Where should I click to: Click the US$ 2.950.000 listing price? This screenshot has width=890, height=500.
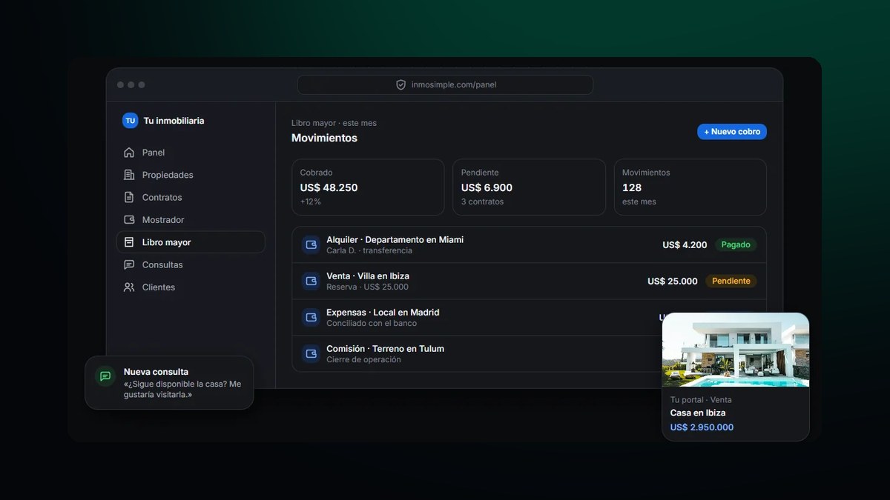tap(702, 427)
